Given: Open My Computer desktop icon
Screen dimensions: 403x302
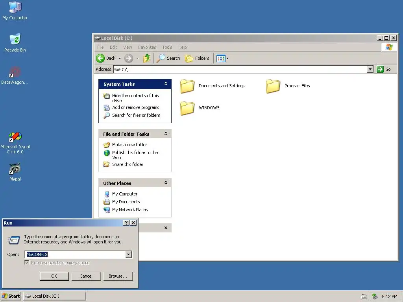Looking at the screenshot, I should point(15,10).
